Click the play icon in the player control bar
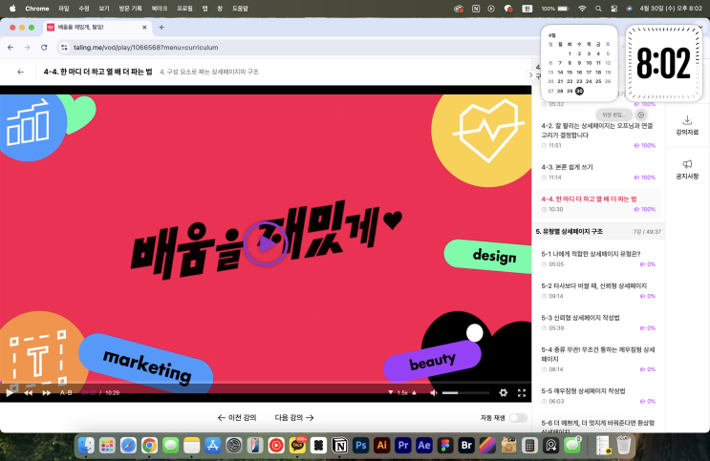 pos(9,392)
